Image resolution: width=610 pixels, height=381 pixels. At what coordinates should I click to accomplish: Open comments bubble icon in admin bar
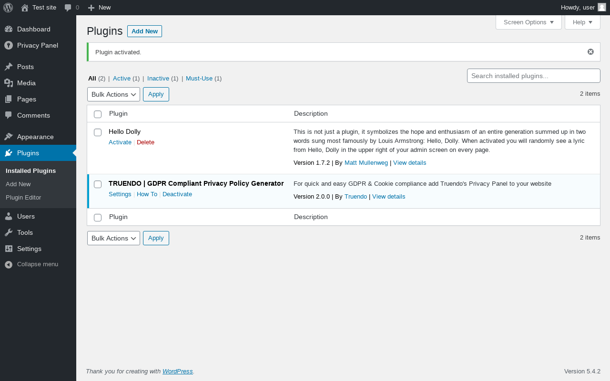coord(68,8)
